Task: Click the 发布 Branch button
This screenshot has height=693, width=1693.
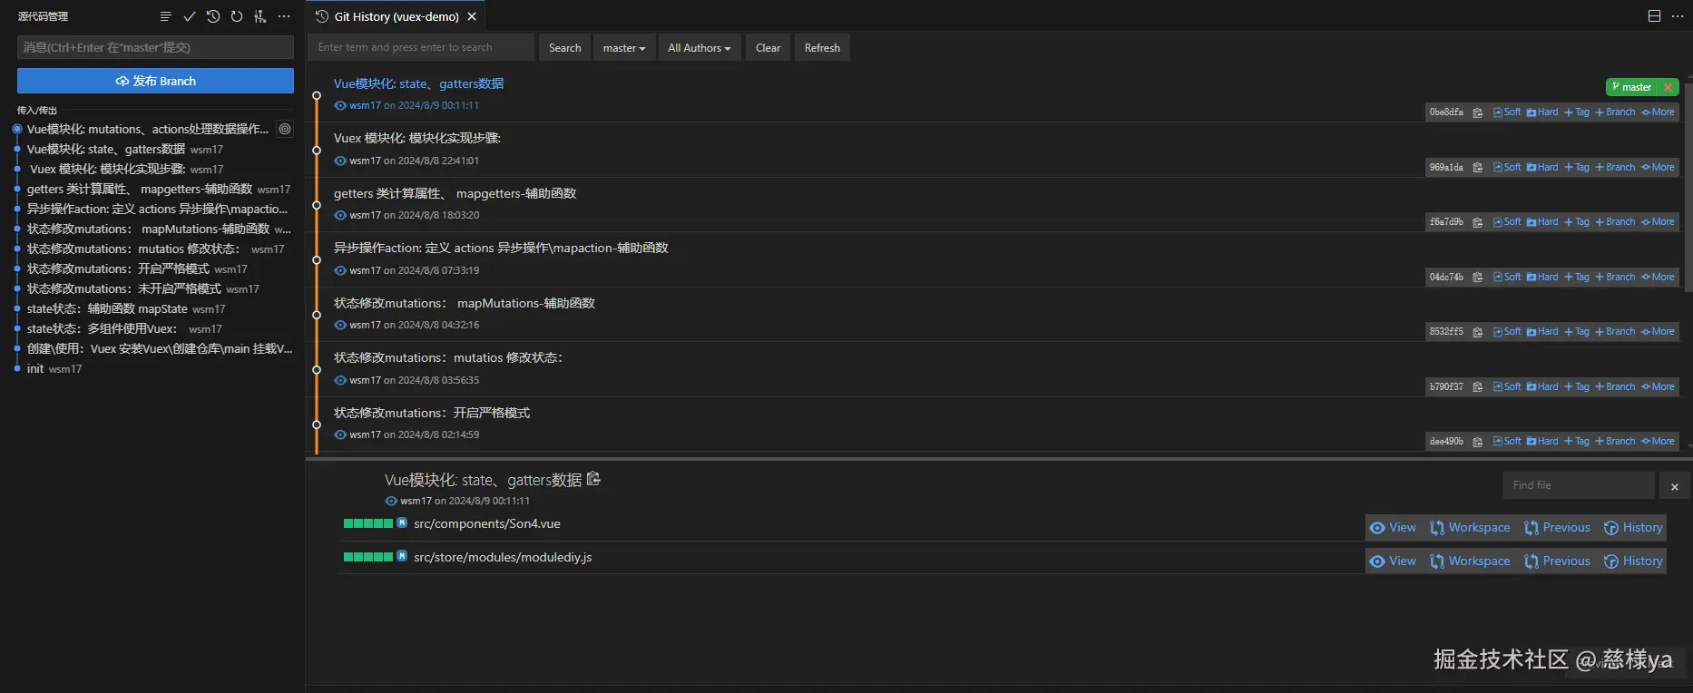Action: (x=155, y=81)
